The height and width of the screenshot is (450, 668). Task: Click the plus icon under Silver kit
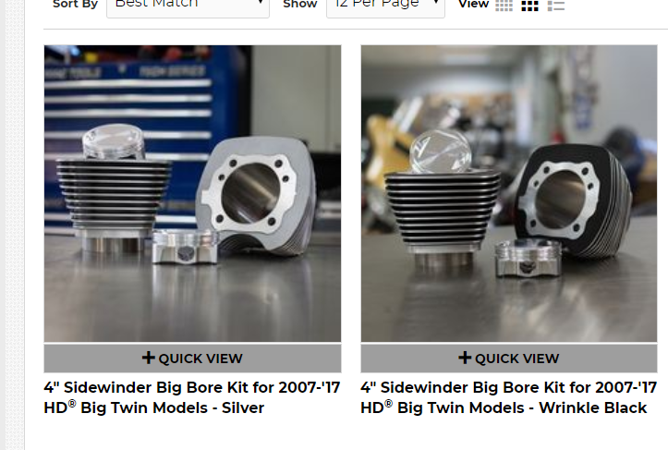[148, 358]
